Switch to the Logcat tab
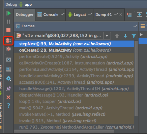Image resolution: width=147 pixels, height=134 pixels. pos(80,15)
